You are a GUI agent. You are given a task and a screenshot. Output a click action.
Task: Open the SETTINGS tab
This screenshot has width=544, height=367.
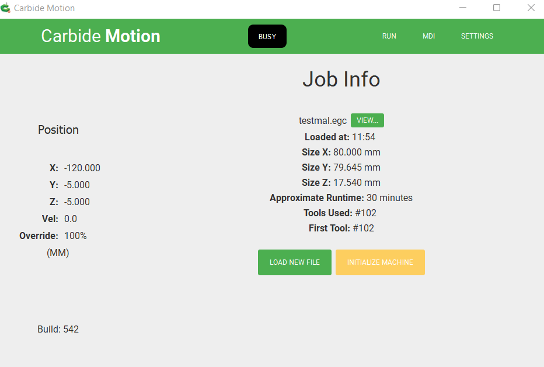click(x=477, y=36)
